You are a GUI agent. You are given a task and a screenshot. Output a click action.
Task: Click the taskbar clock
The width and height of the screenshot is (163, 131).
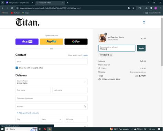152,129
